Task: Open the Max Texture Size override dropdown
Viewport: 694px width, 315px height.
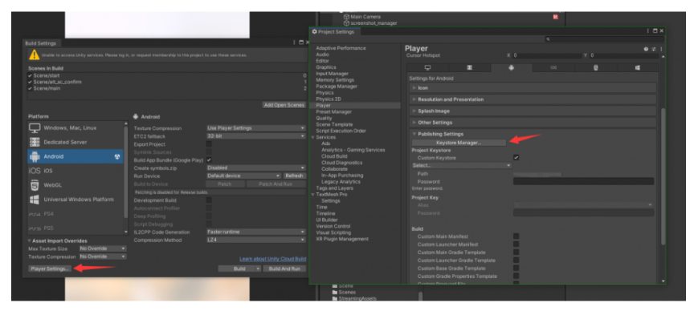Action: coord(103,248)
